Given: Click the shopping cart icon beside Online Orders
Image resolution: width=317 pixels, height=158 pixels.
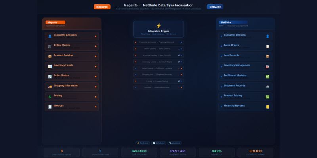Looking at the screenshot, I should 50,46.
